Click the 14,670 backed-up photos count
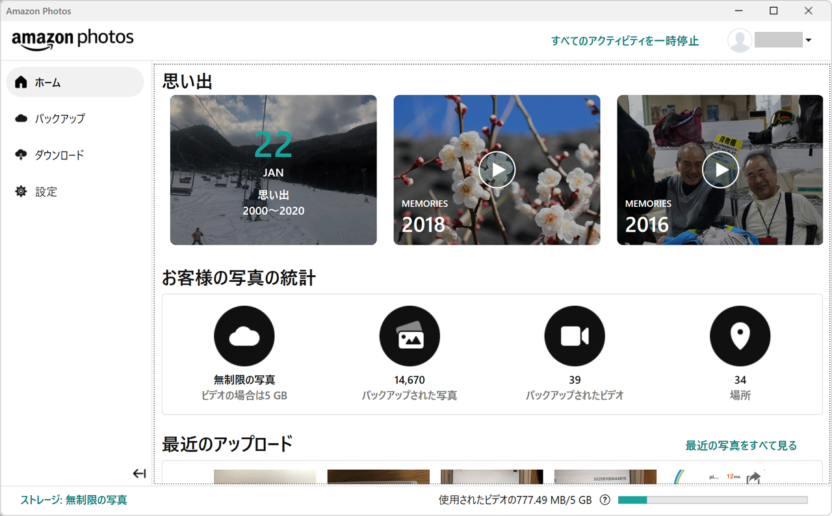The height and width of the screenshot is (516, 832). pos(409,380)
